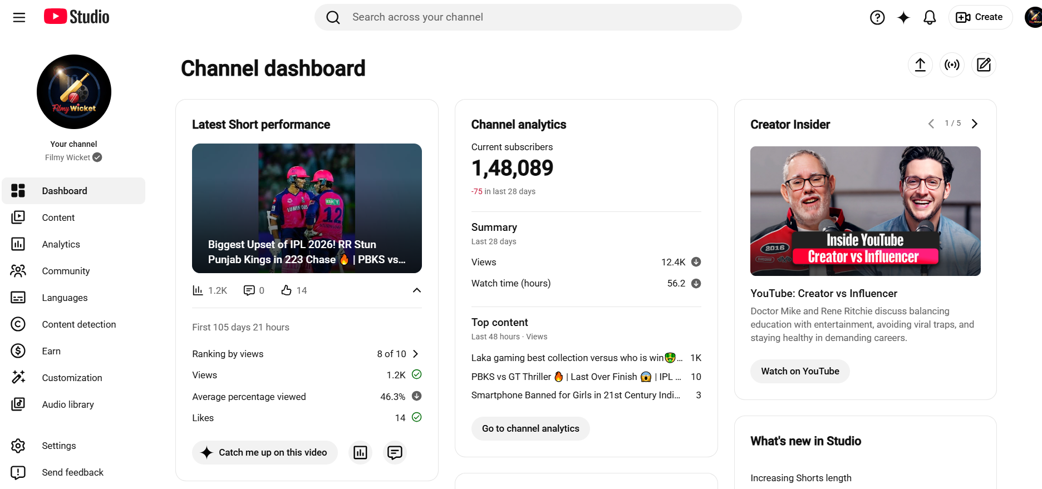Go to next Creator Insider card
Screen dimensions: 1042x489
(x=974, y=124)
